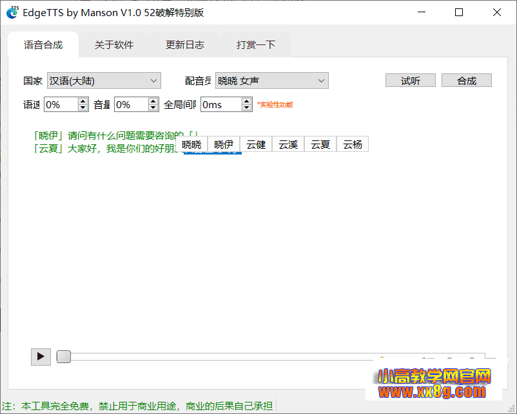Image resolution: width=517 pixels, height=414 pixels.
Task: Click the play button icon
Action: click(x=40, y=356)
